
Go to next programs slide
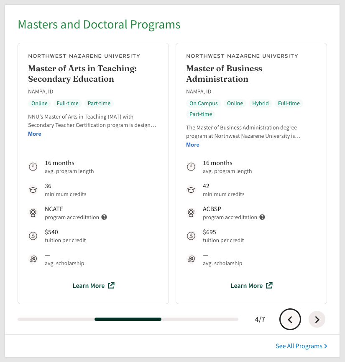[317, 319]
